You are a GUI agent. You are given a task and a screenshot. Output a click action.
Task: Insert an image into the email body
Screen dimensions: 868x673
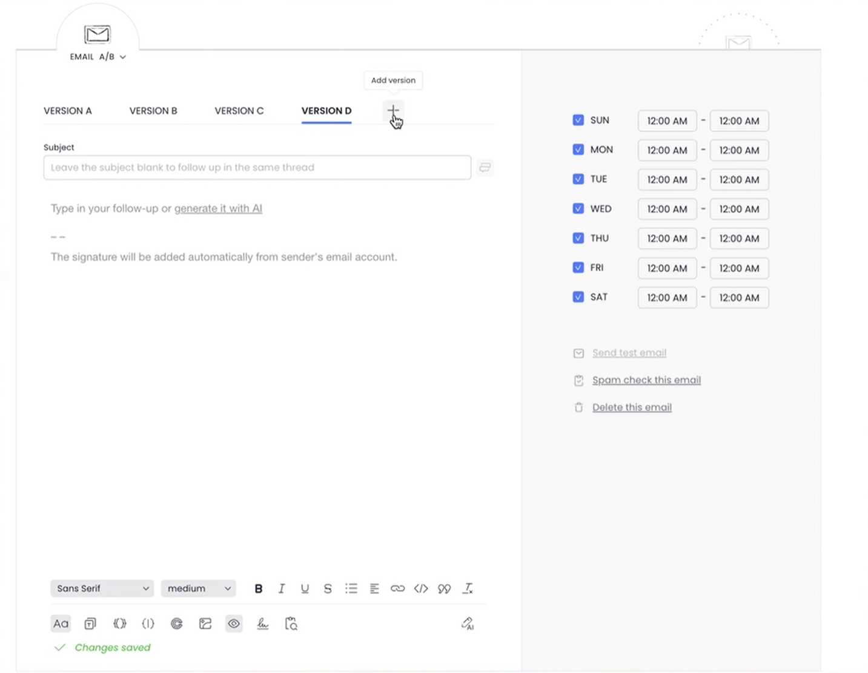(205, 623)
